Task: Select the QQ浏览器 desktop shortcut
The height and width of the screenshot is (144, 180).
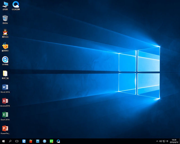Action: (x=16, y=5)
